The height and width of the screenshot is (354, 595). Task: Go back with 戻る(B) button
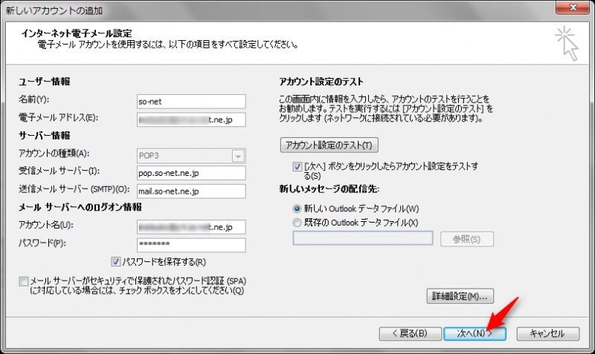point(411,333)
